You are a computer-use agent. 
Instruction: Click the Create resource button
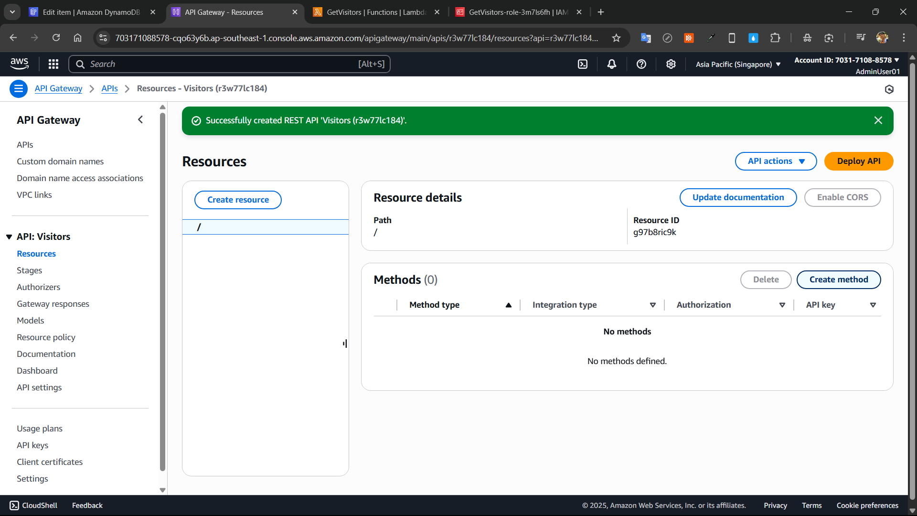point(238,200)
